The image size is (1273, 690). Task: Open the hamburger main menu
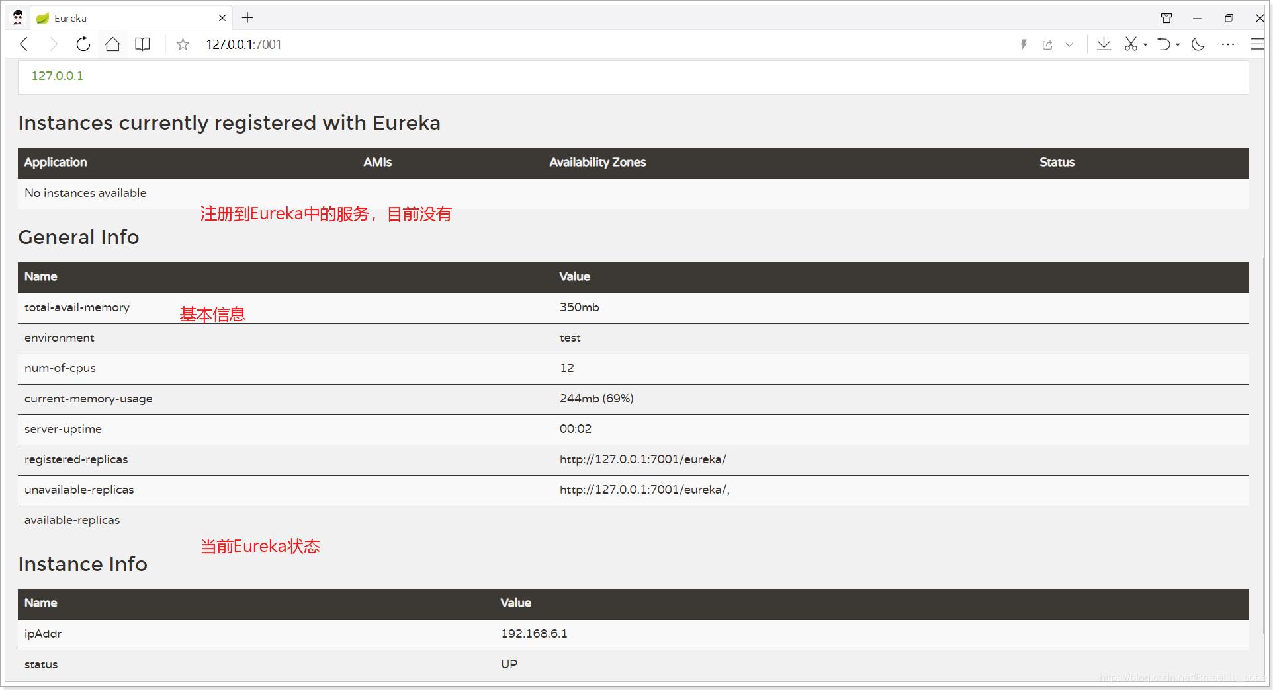(x=1258, y=44)
